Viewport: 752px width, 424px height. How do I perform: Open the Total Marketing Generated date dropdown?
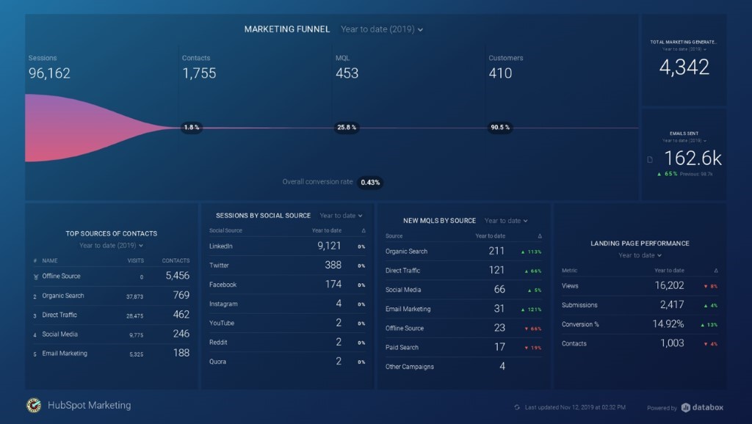(684, 49)
